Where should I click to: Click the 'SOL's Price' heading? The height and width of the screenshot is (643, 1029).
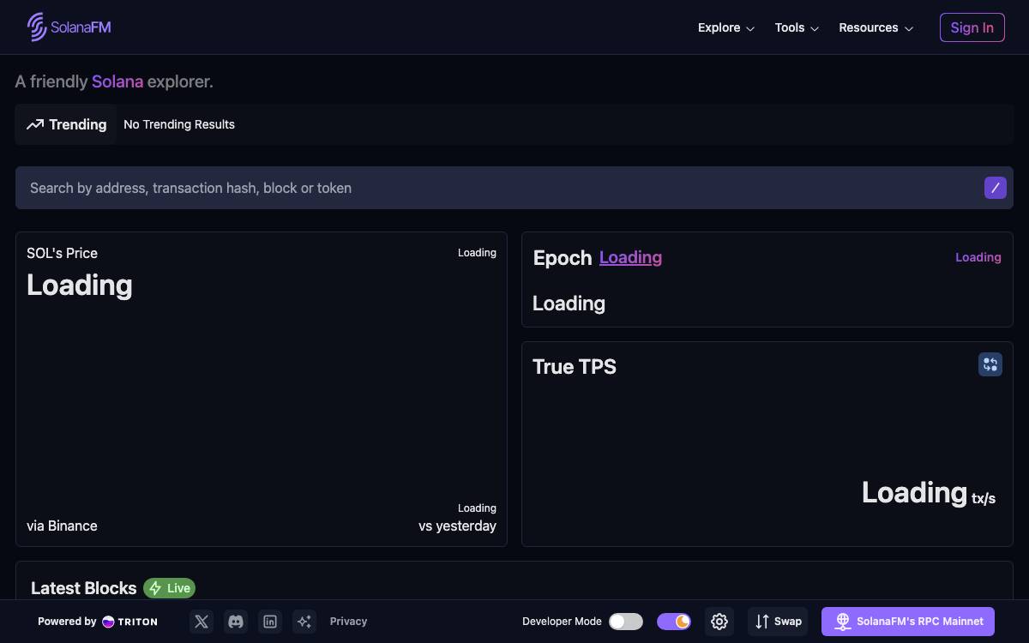(x=62, y=253)
